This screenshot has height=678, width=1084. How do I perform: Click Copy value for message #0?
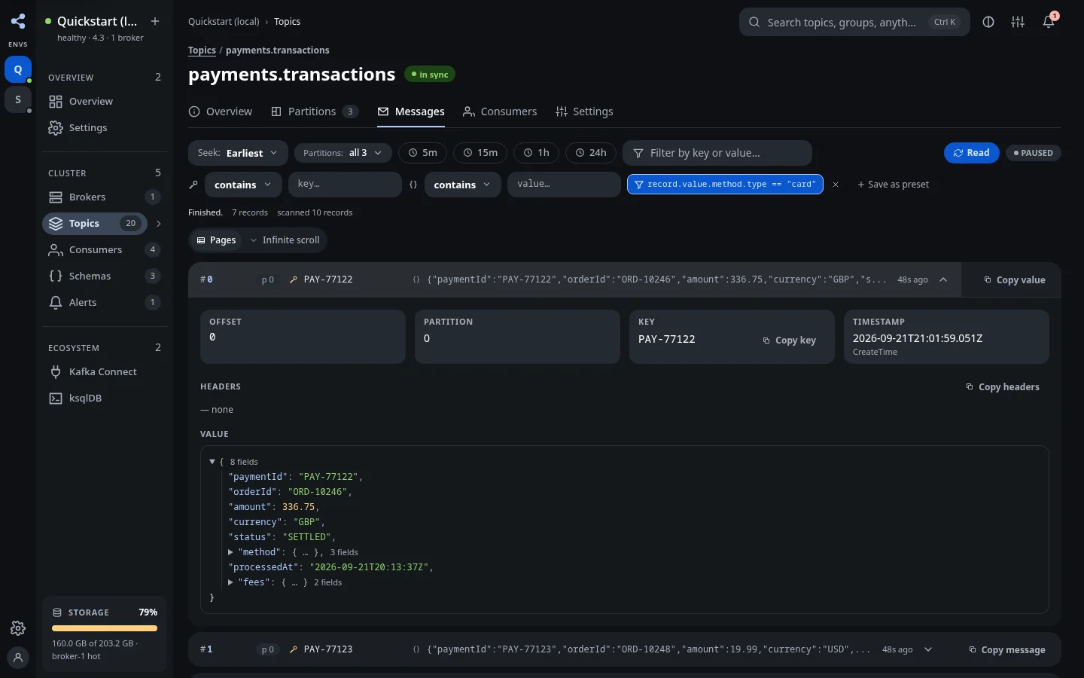pyautogui.click(x=1015, y=279)
